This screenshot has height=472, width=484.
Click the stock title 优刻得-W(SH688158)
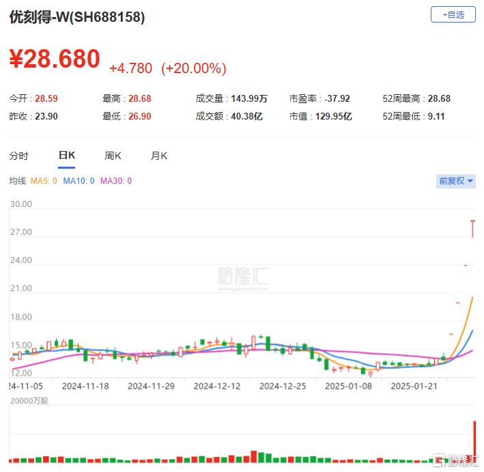pos(77,16)
